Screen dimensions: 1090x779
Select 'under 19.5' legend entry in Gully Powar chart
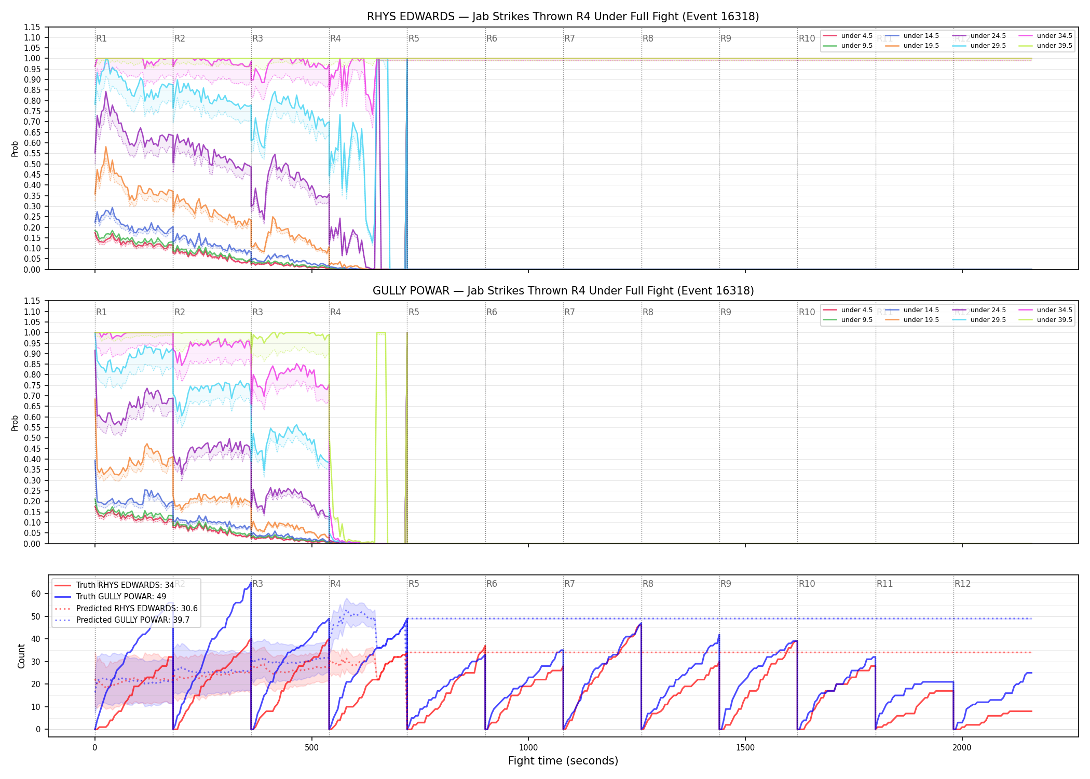[x=912, y=320]
